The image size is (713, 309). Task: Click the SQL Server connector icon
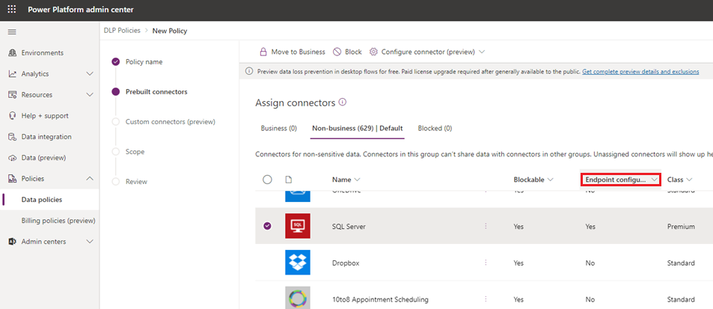(x=298, y=226)
